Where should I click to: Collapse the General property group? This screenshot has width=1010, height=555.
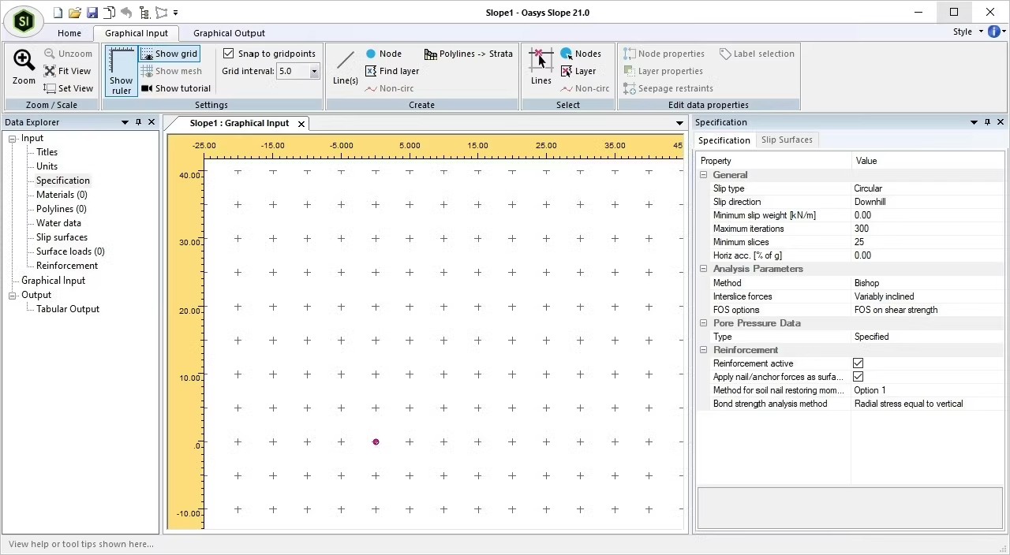pos(703,175)
